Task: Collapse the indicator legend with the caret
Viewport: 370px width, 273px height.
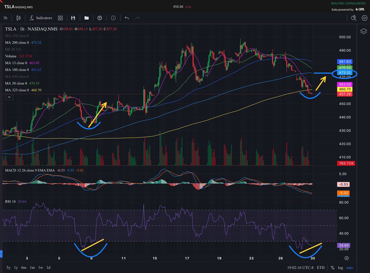Action: (9, 97)
